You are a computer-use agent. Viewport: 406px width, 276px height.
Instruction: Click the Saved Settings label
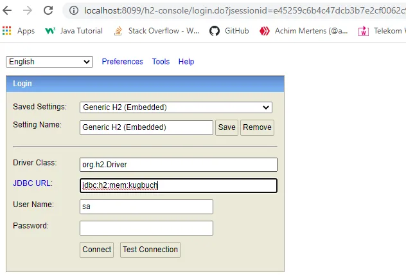pyautogui.click(x=40, y=107)
